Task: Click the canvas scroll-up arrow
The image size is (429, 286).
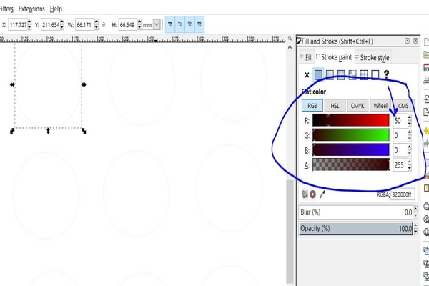Action: 290,47
